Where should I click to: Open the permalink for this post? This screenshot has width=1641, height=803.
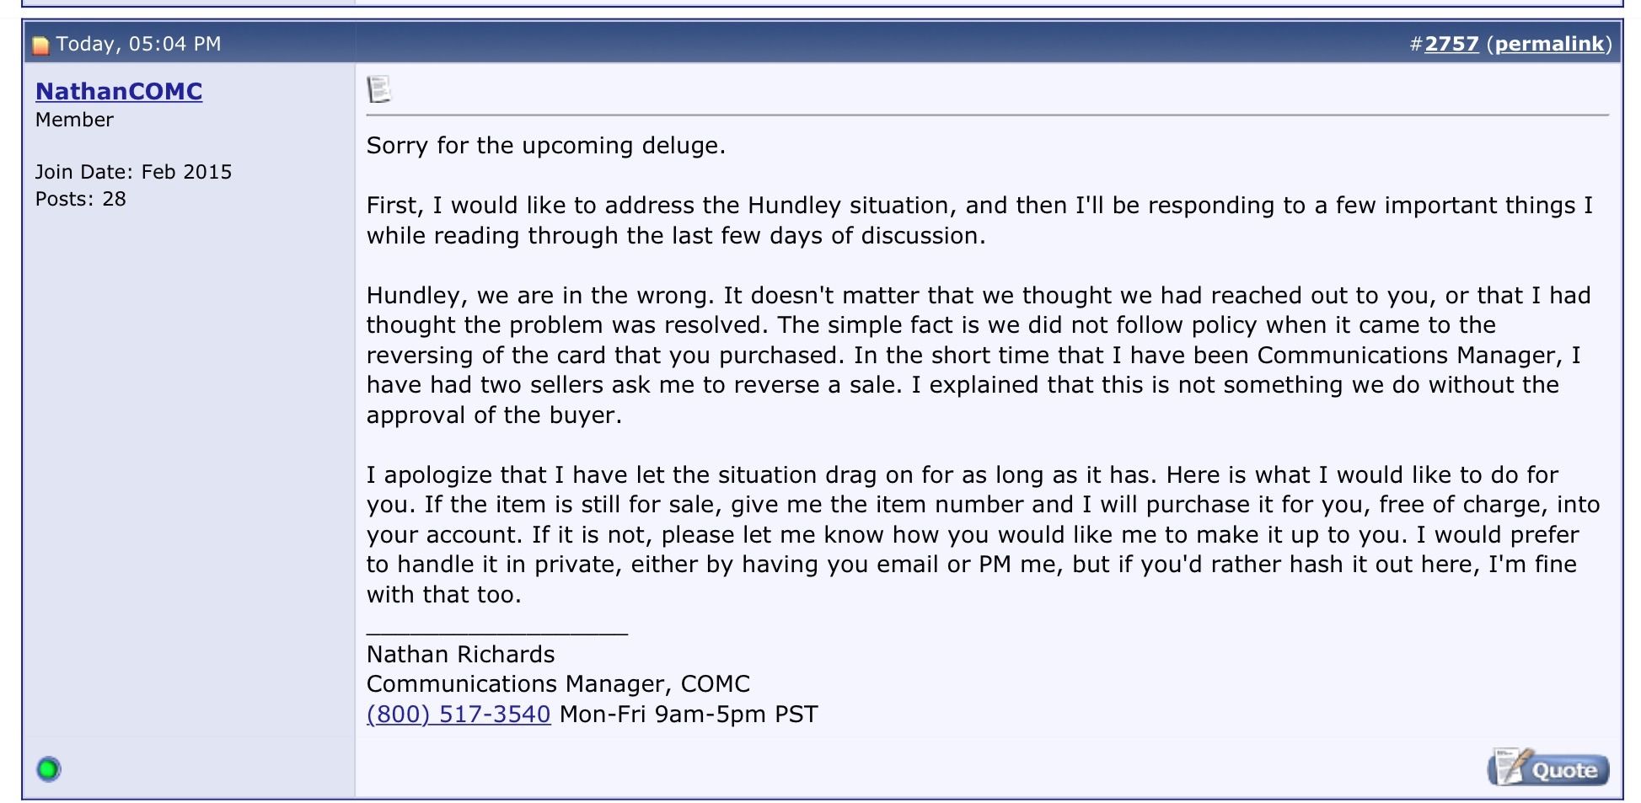coord(1549,44)
